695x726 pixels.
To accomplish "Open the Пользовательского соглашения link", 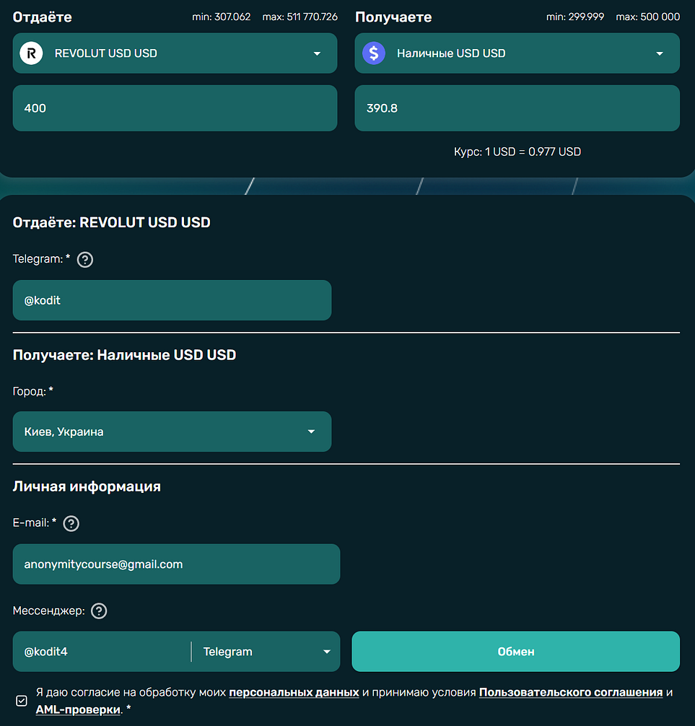I will click(570, 693).
